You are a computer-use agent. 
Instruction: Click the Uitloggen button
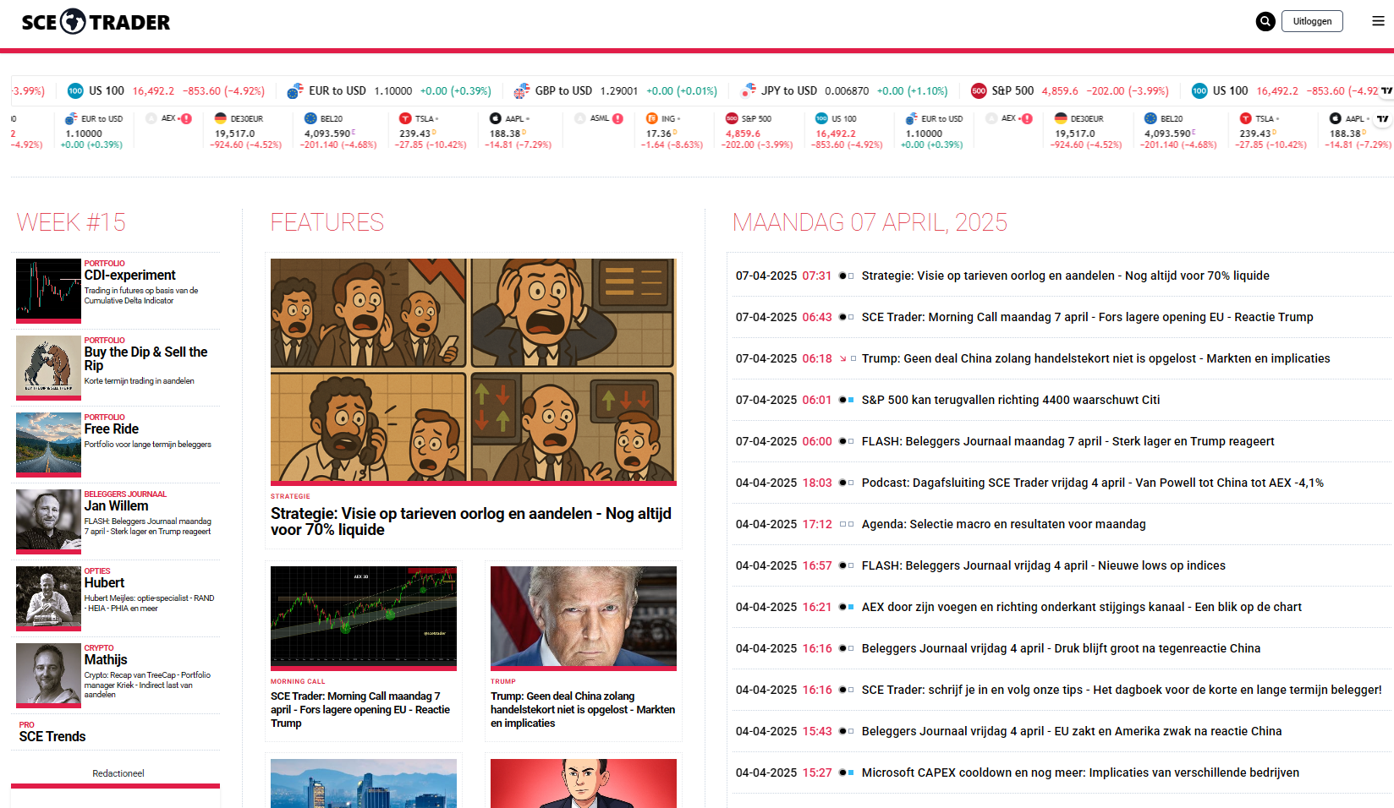point(1312,21)
